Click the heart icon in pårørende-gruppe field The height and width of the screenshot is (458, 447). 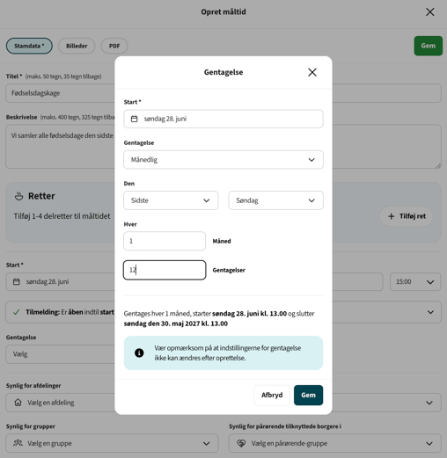point(241,443)
